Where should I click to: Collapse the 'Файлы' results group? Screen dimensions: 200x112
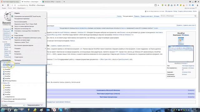coord(2,83)
